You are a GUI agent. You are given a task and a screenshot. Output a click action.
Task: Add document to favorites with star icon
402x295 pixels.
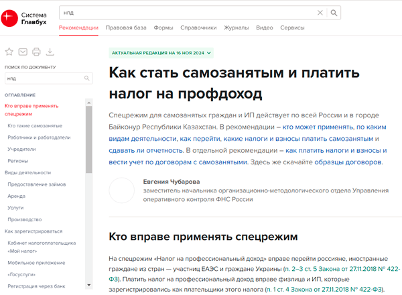point(9,52)
